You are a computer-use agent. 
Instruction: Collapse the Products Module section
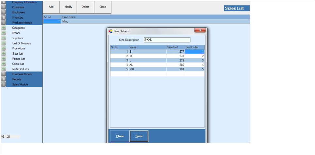tap(22, 23)
